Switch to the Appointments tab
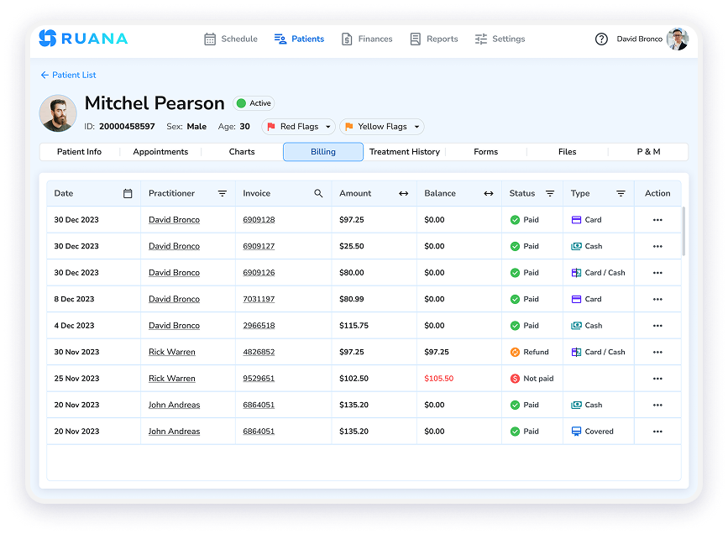This screenshot has height=534, width=728. [160, 152]
